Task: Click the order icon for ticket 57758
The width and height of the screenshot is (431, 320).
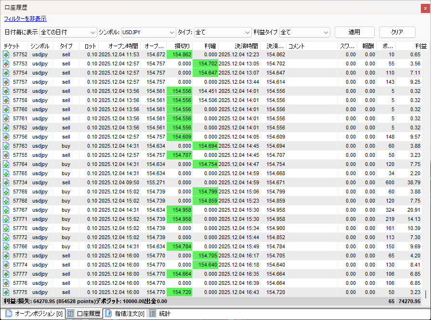Action: pyautogui.click(x=6, y=91)
